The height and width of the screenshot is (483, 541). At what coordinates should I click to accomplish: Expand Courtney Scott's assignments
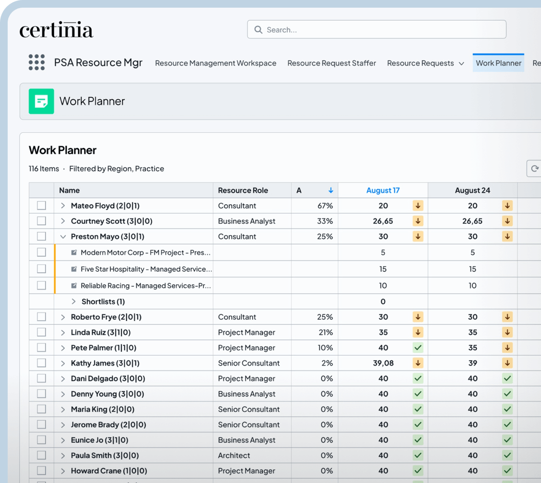coord(63,221)
